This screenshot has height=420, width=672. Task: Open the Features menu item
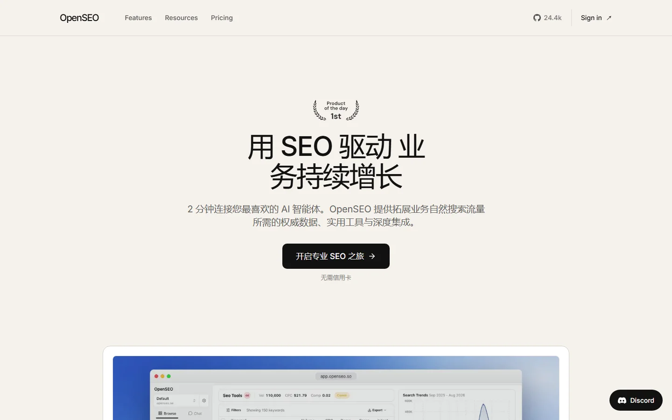pyautogui.click(x=138, y=18)
